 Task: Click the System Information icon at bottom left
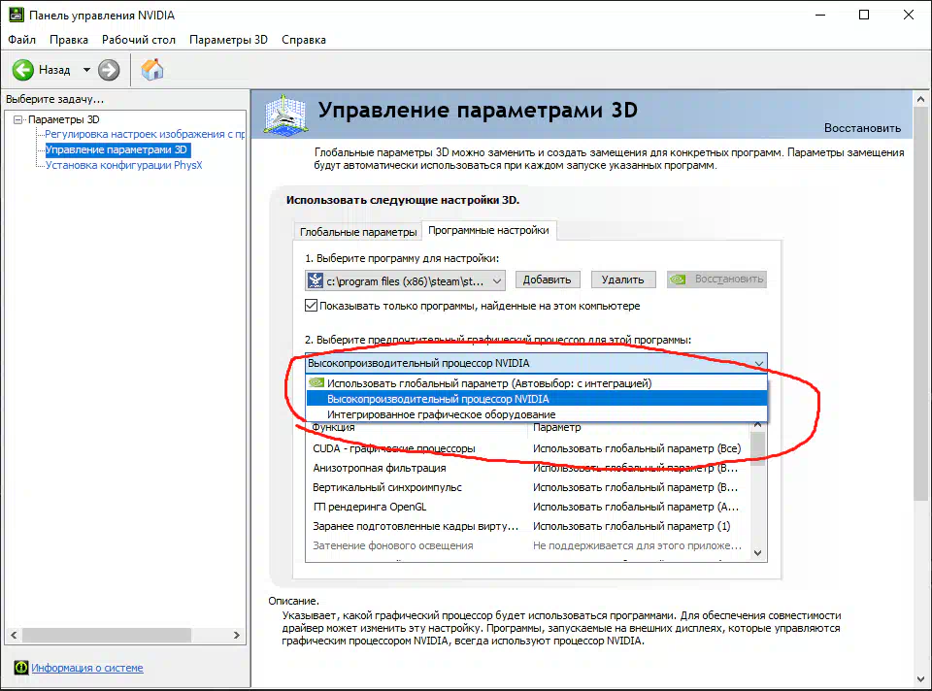[20, 668]
